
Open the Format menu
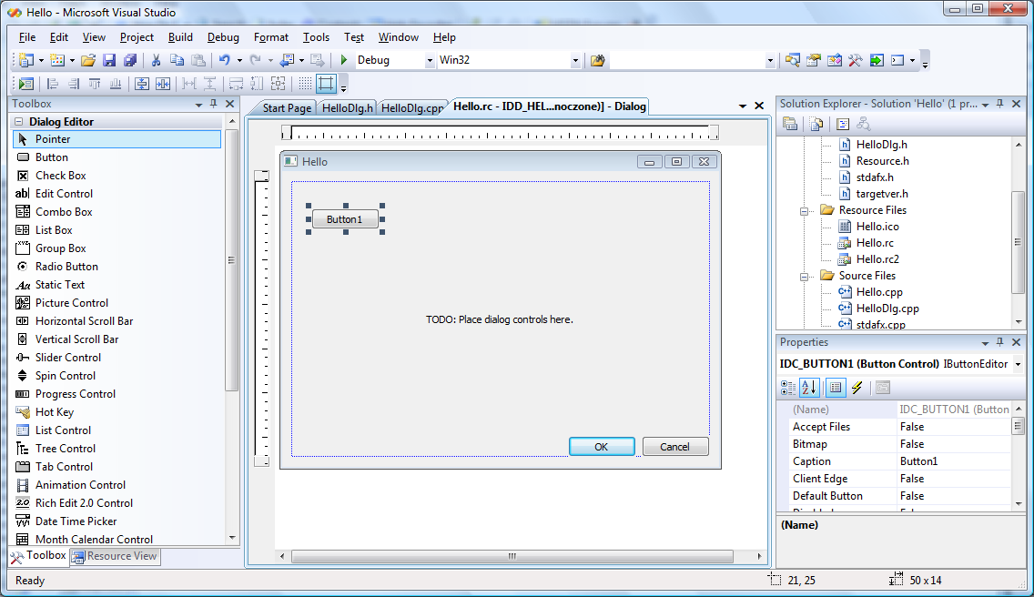click(x=271, y=37)
